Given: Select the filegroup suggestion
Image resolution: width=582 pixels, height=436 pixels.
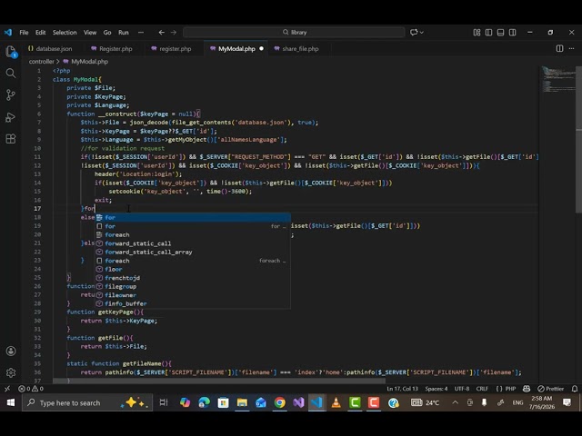Looking at the screenshot, I should tap(193, 286).
